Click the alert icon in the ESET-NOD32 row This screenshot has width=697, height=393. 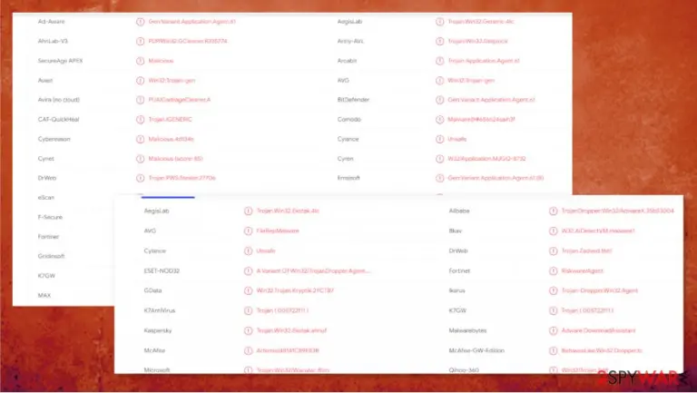tap(248, 270)
